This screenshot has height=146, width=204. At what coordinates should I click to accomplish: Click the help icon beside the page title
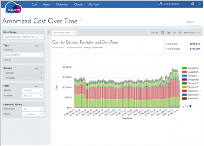tap(81, 19)
